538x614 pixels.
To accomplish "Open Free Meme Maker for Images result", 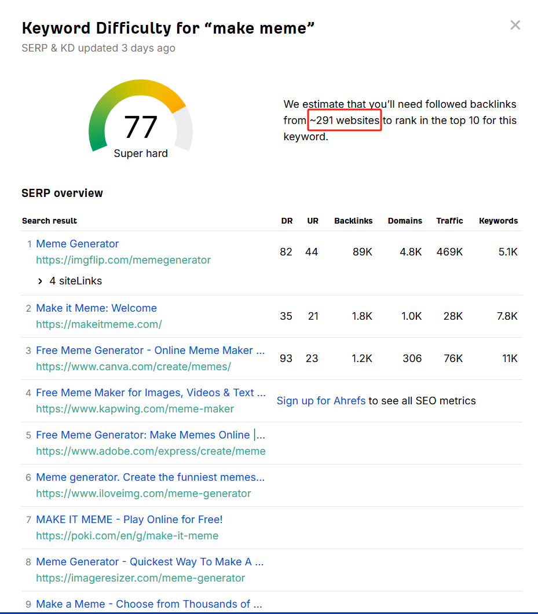I will 151,393.
